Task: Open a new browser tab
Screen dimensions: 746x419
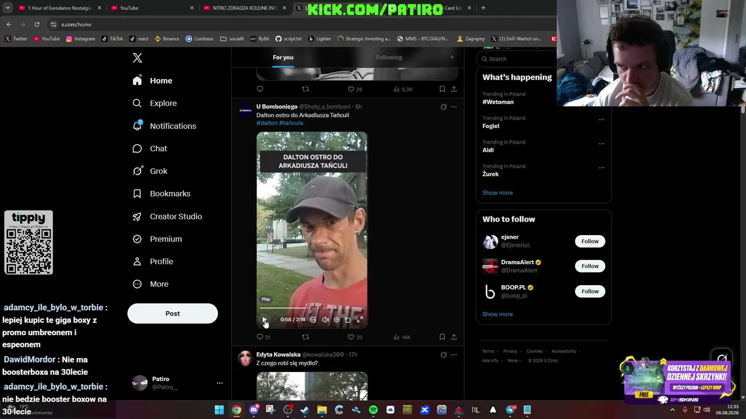Action: pos(483,8)
